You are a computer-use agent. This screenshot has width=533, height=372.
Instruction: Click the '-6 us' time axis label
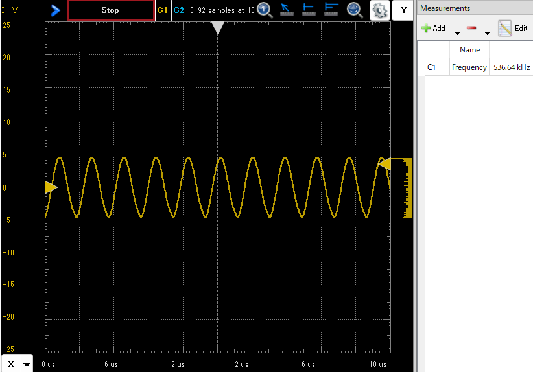coord(109,364)
